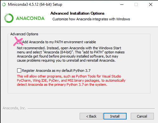Click the 'Advanced Options' group label
This screenshot has height=123, width=158.
24,34
